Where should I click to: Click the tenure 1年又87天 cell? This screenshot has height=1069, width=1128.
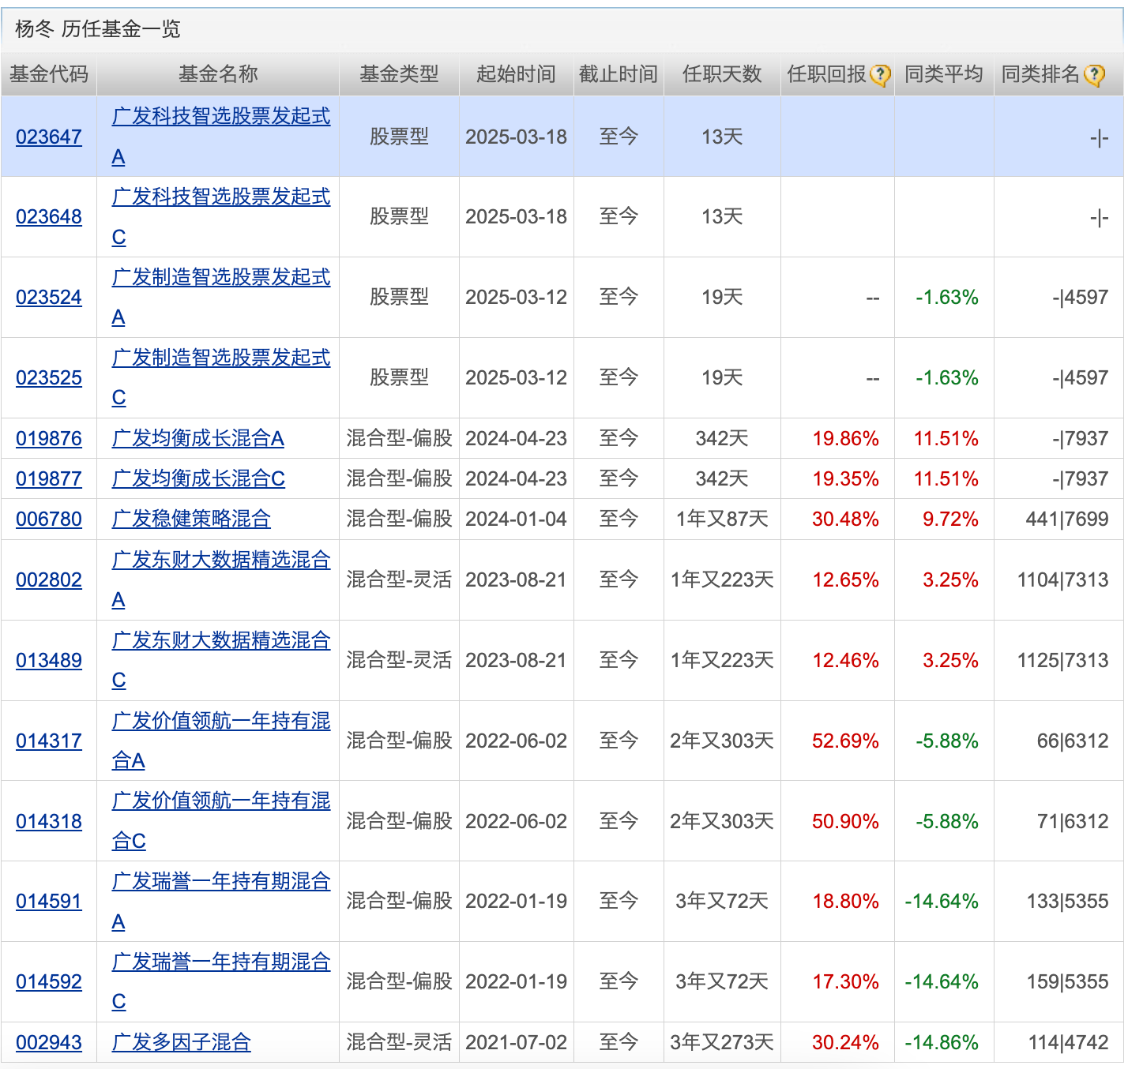(x=722, y=519)
